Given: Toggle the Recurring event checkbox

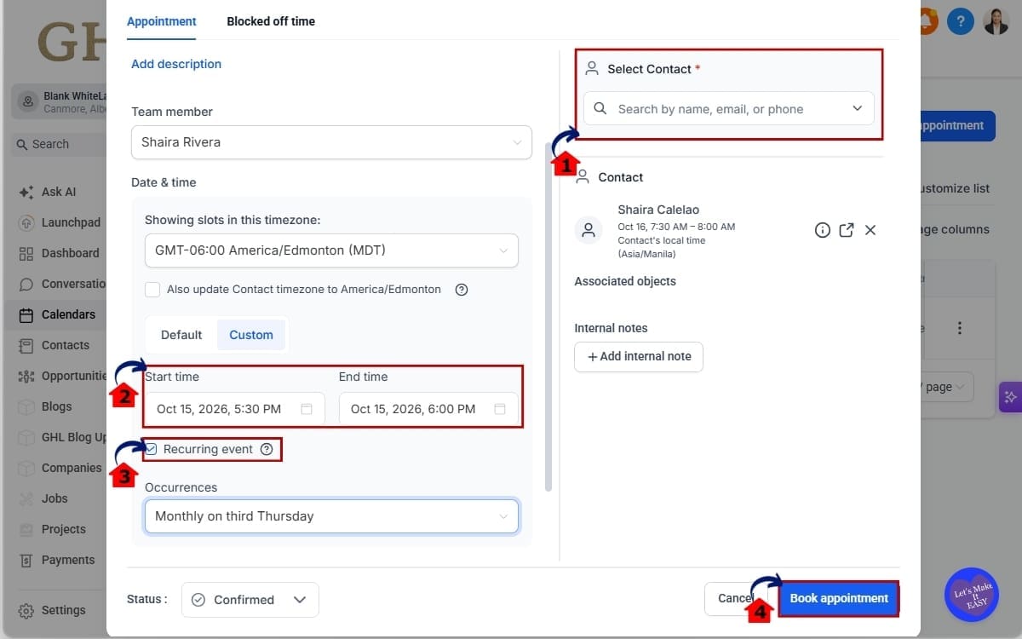Looking at the screenshot, I should click(151, 449).
